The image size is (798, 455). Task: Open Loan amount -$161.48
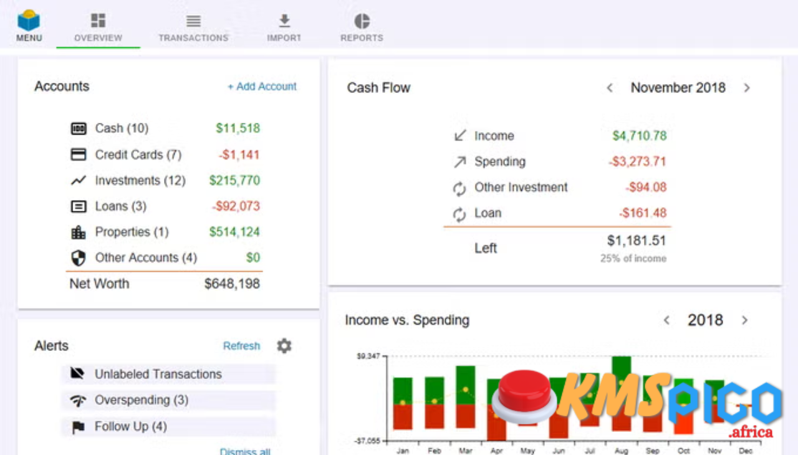[643, 213]
